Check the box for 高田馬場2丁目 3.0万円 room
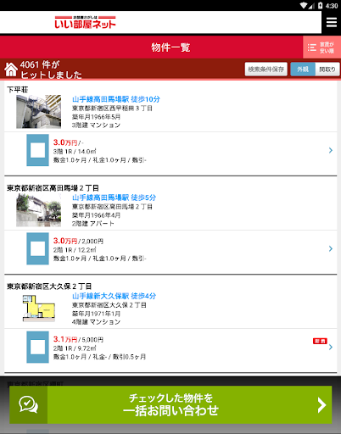The image size is (341, 434). point(37,248)
